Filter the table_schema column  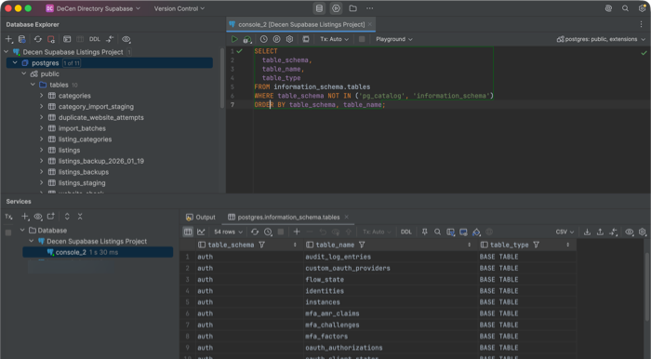[x=262, y=245]
